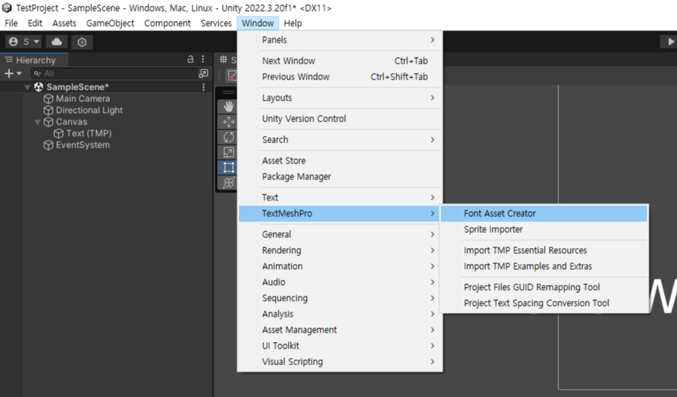Switch to the Scene tab
This screenshot has height=397, width=677.
pyautogui.click(x=228, y=60)
